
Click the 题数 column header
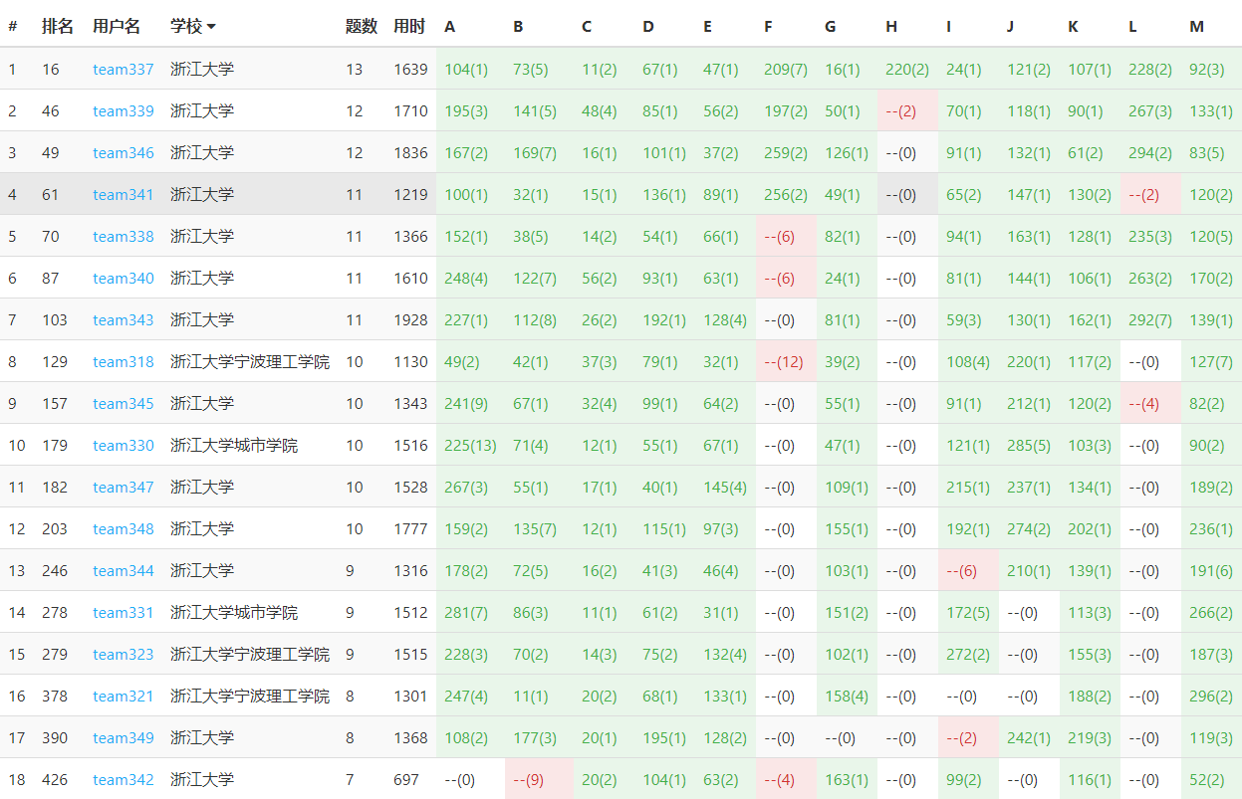[x=361, y=26]
